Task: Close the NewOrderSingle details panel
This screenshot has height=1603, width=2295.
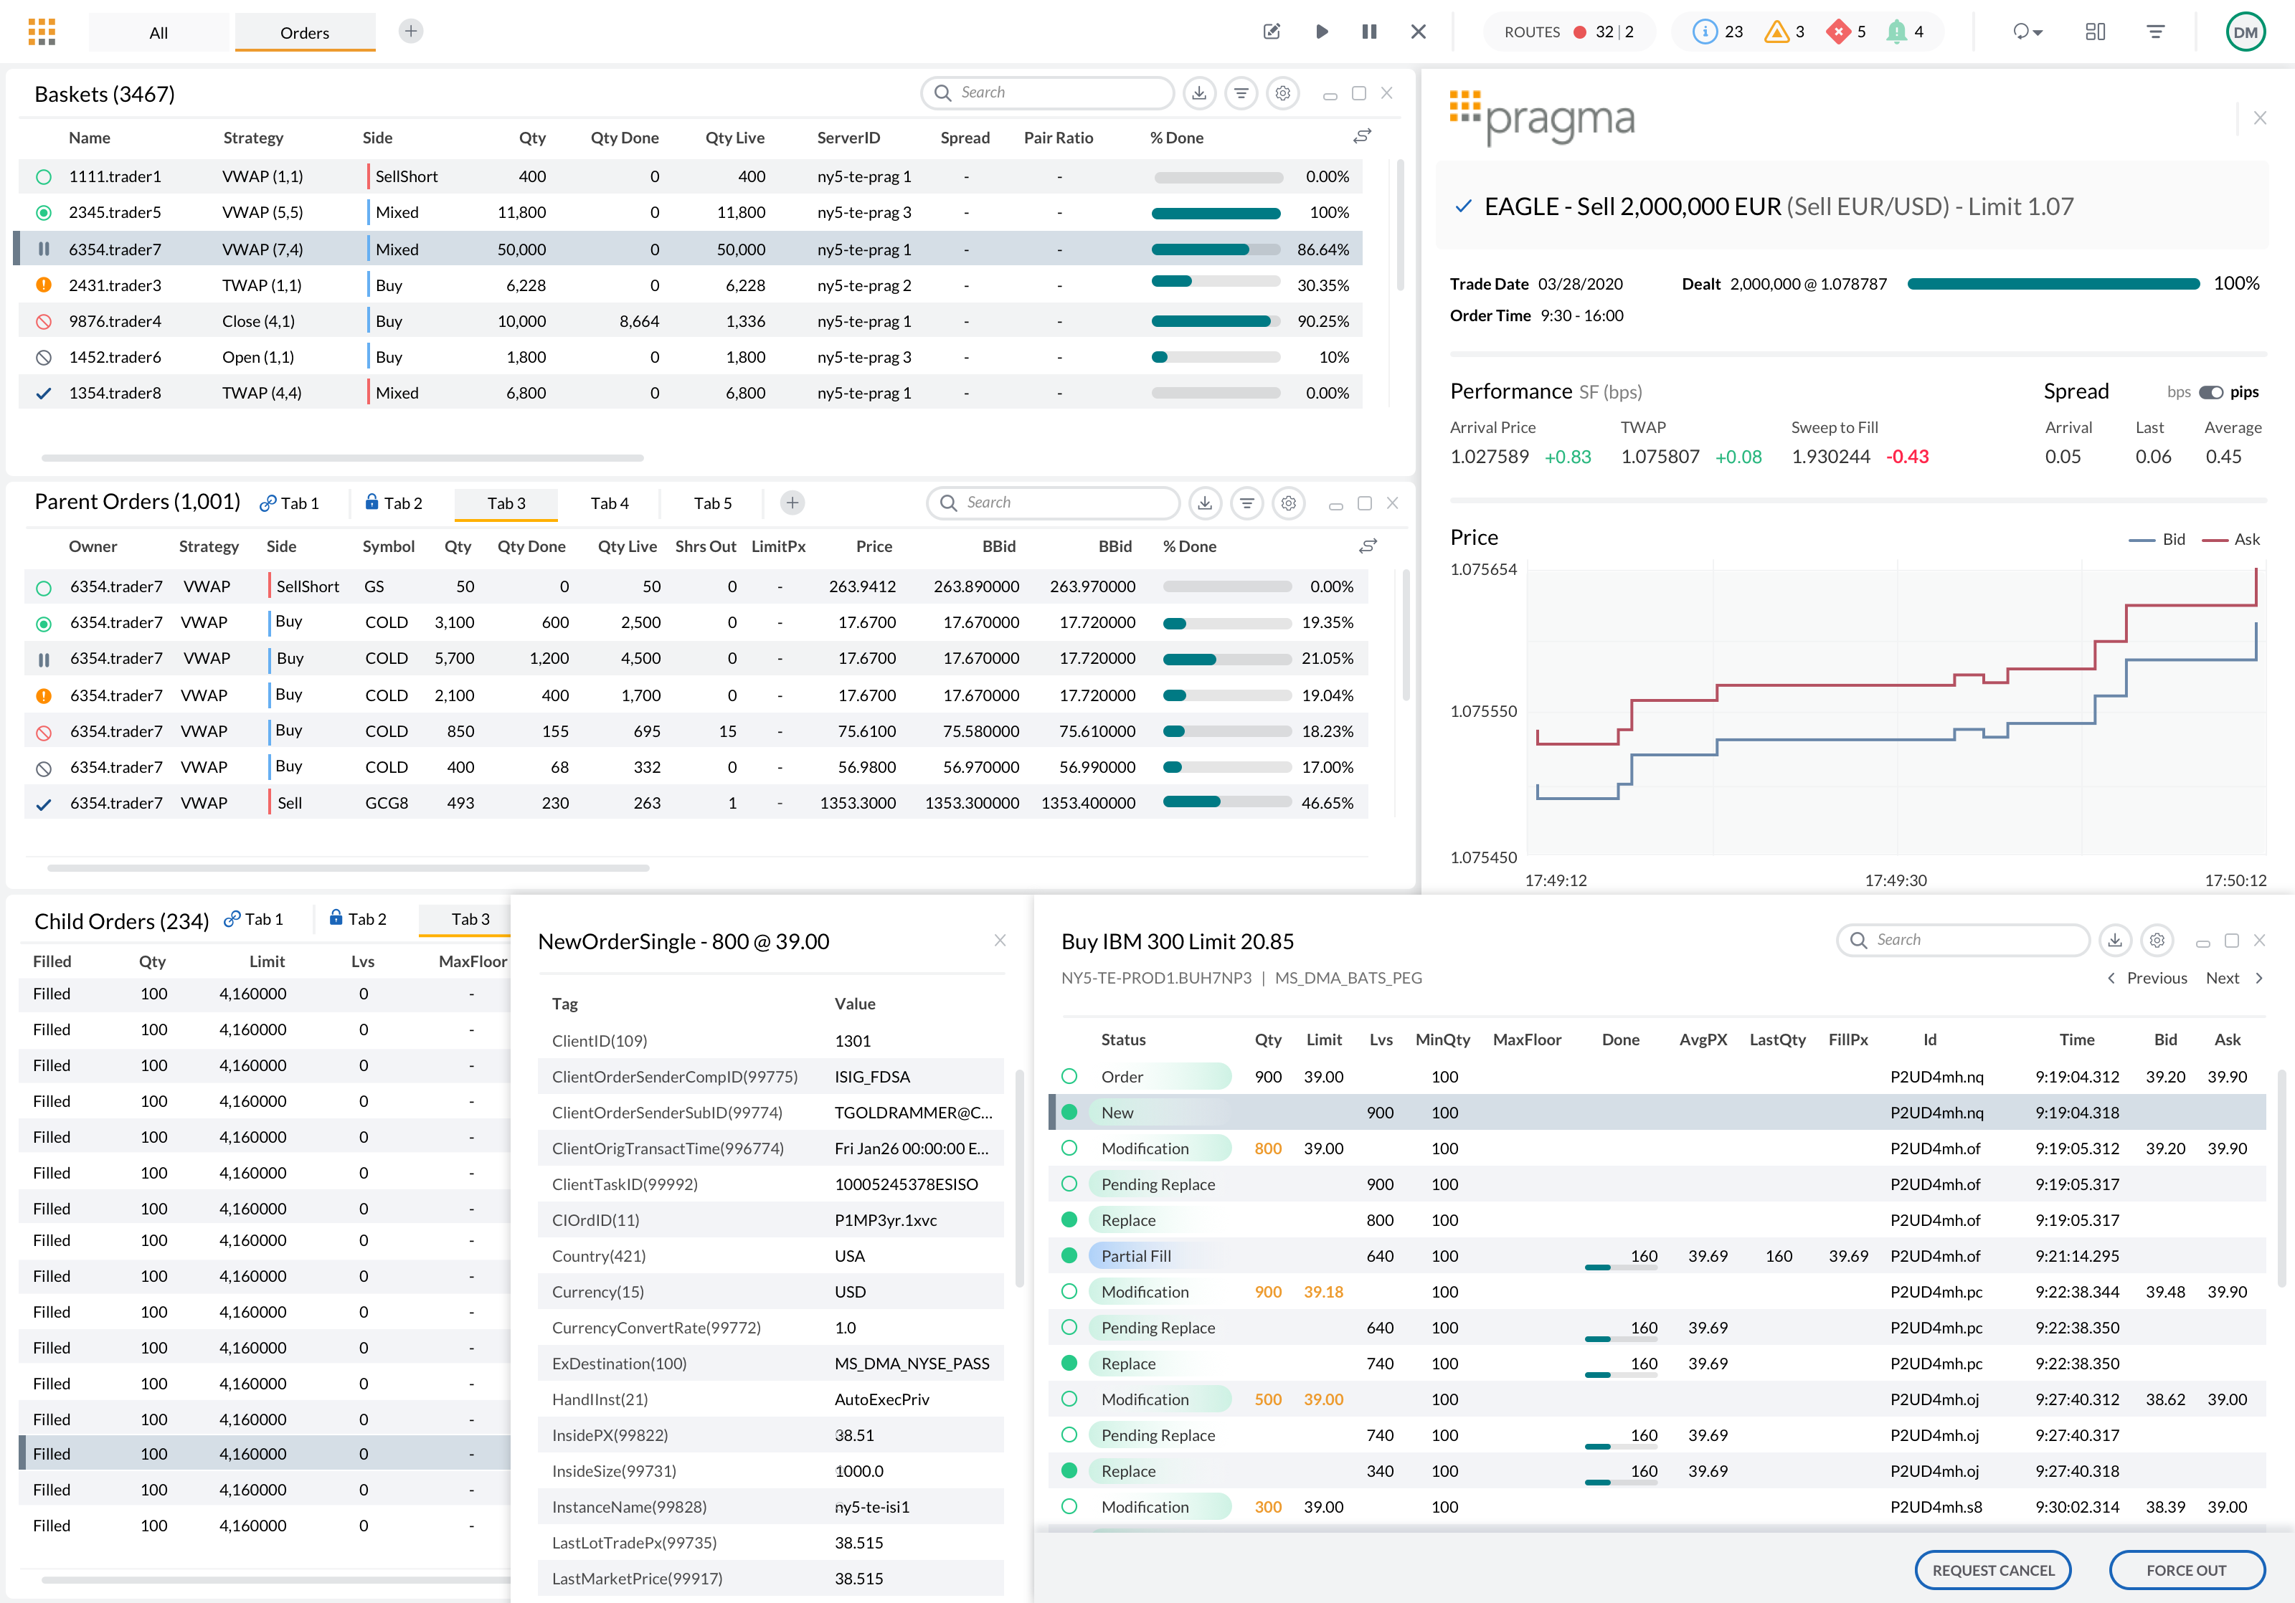Action: 1000,941
